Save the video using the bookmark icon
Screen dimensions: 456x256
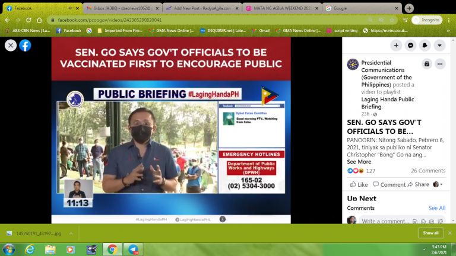[426, 64]
